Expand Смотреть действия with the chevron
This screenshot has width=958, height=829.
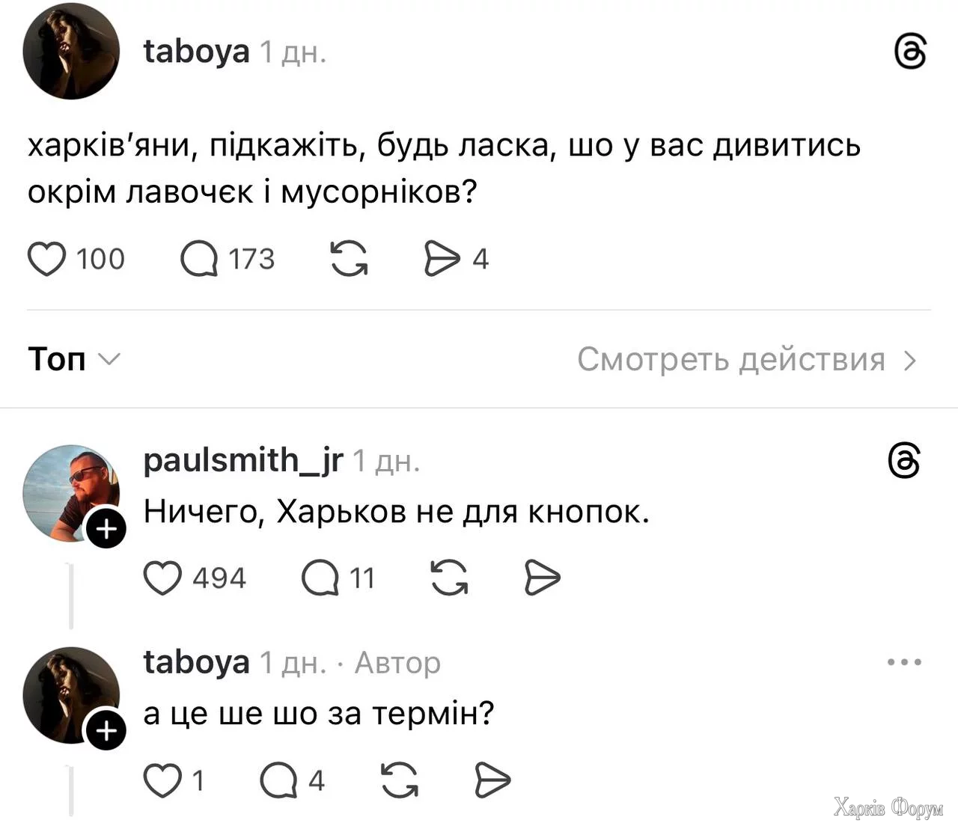point(909,360)
